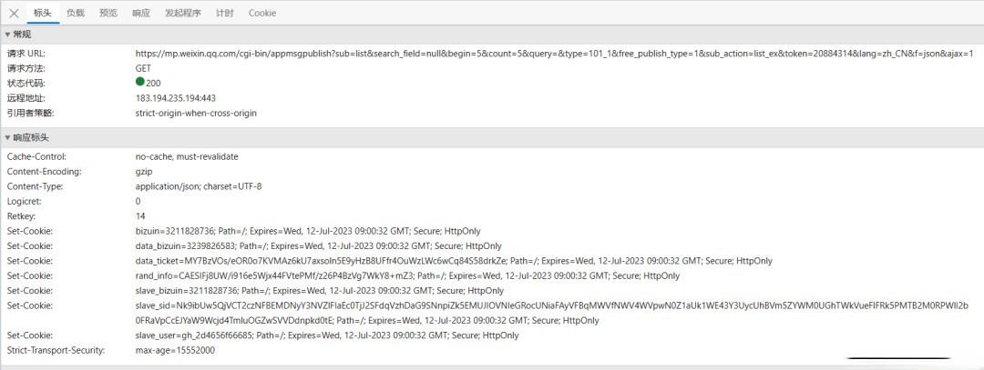Open the Cookie tab
This screenshot has height=370, width=984.
click(262, 13)
